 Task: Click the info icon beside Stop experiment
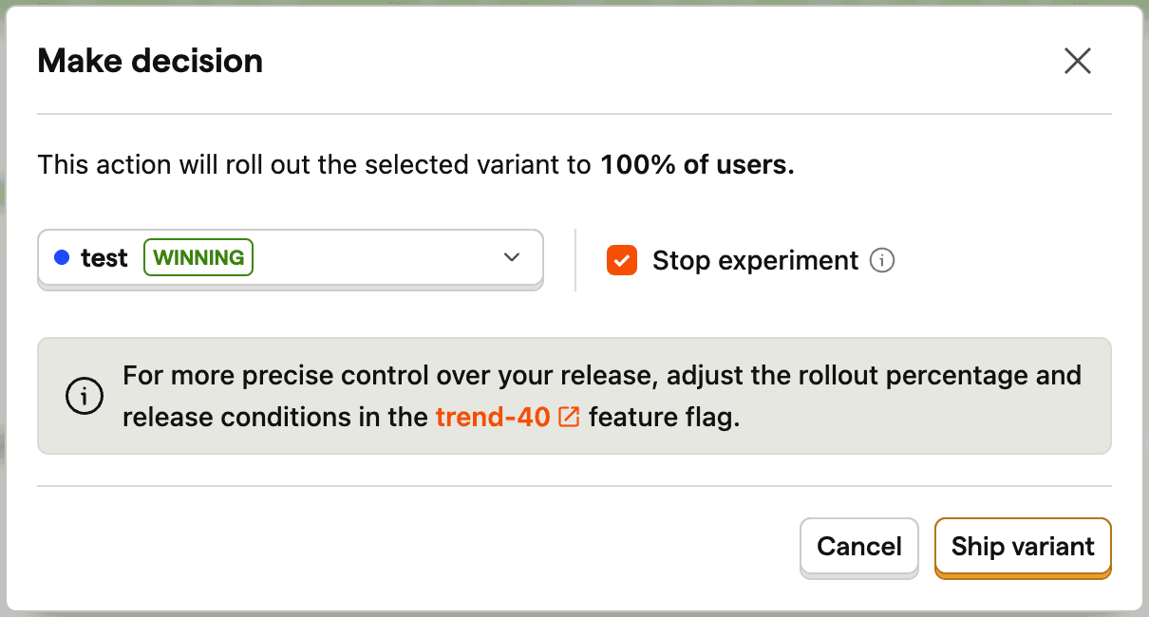point(882,260)
